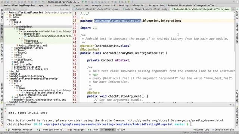This screenshot has height=134, width=239.
Task: Click the intention light bulb in gutter
Action: [82, 17]
